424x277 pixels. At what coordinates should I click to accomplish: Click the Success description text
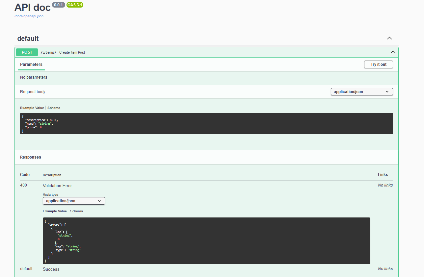pyautogui.click(x=51, y=269)
